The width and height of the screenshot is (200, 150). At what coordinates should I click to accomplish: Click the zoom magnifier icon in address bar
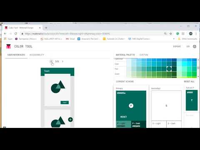click(x=165, y=34)
